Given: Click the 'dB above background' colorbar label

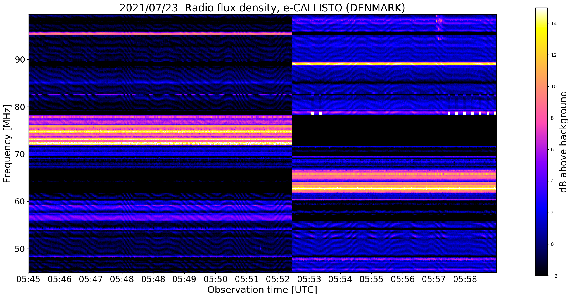Looking at the screenshot, I should 563,142.
